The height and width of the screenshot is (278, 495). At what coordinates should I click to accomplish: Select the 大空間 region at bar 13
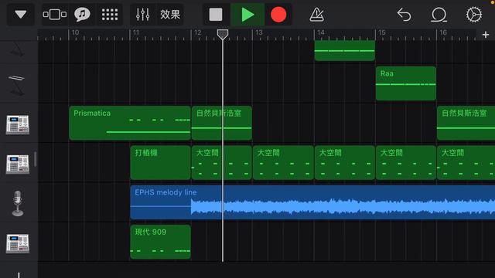[x=283, y=163]
